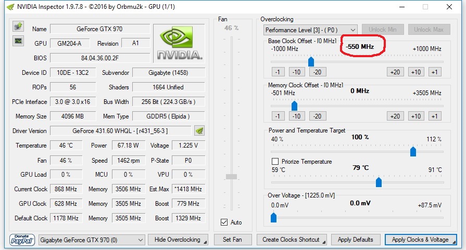
Task: Click the NVIDIA logo image
Action: point(179,43)
